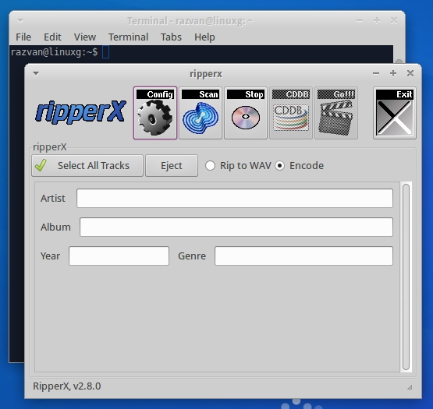Quit via the Exit X icon
Viewport: 433px width, 409px height.
point(395,113)
